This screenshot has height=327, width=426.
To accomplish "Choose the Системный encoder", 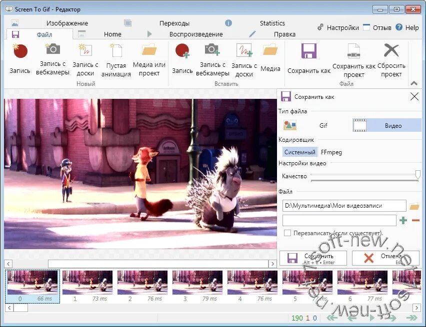I will [299, 152].
